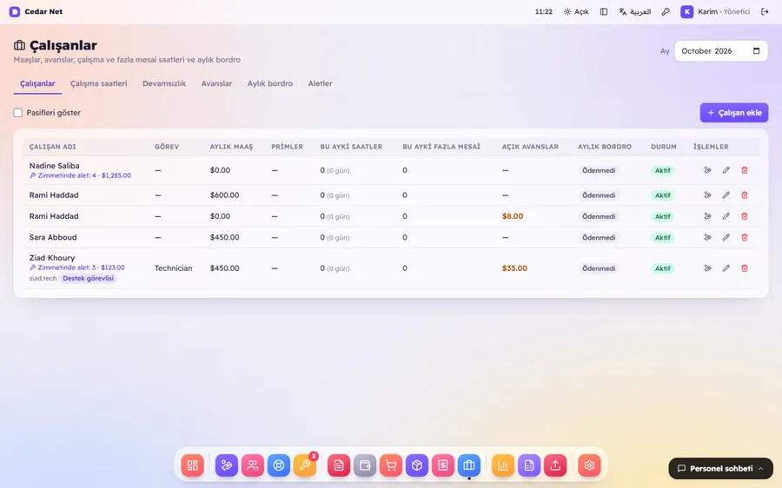Screen dimensions: 782x488
Task: Click Nadine Saliba's Ödenmedi payroll badge
Action: coord(599,170)
